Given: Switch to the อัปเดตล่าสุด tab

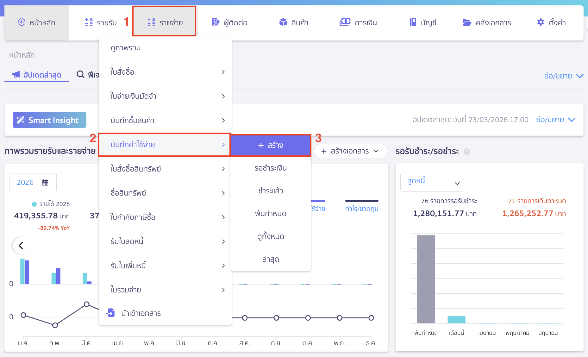Looking at the screenshot, I should (x=37, y=75).
